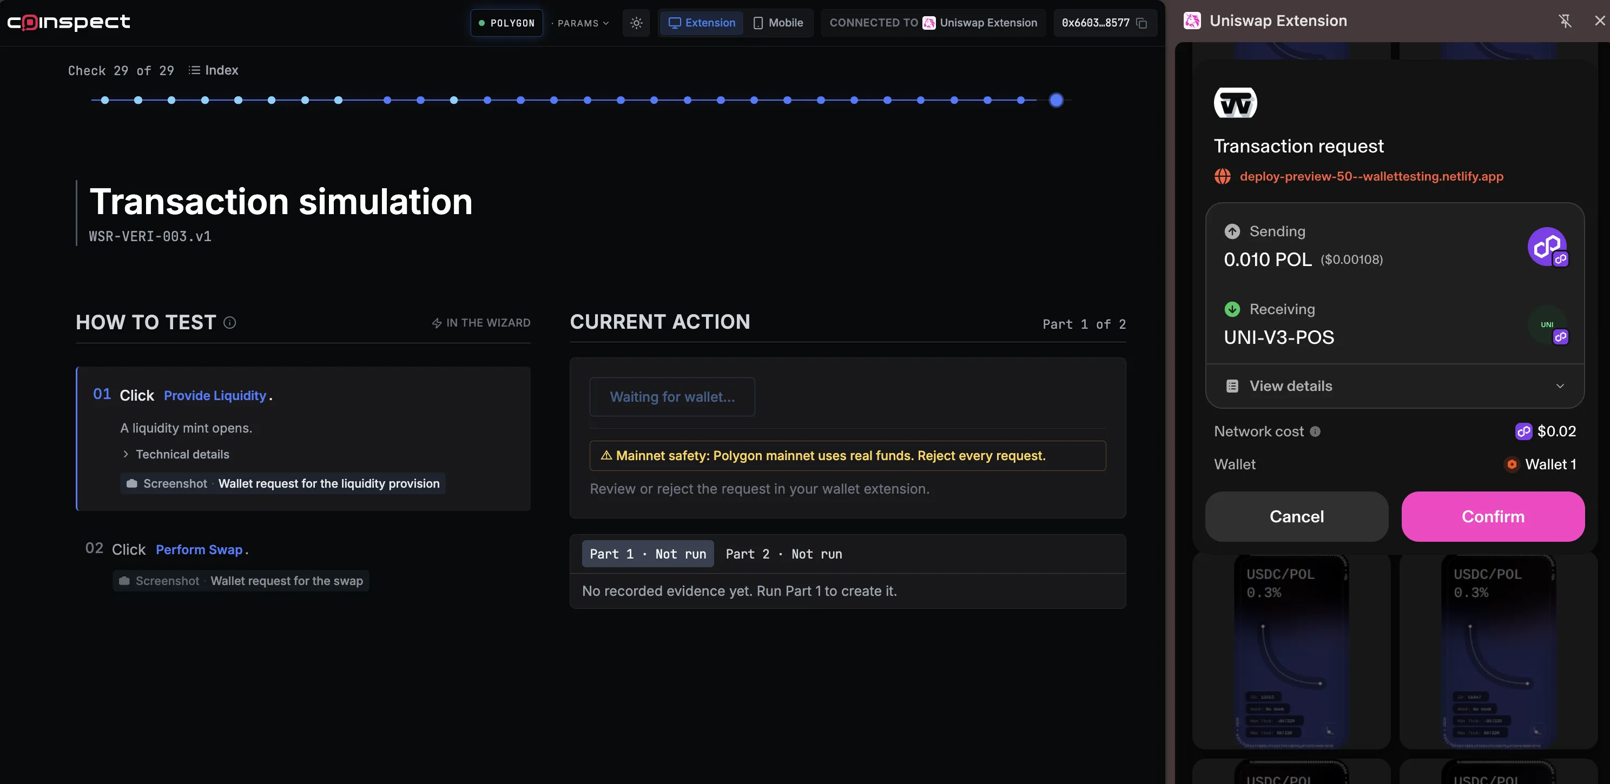Click the Uniswap icon in the CONNECTED TO badge
The width and height of the screenshot is (1610, 784).
(x=929, y=23)
